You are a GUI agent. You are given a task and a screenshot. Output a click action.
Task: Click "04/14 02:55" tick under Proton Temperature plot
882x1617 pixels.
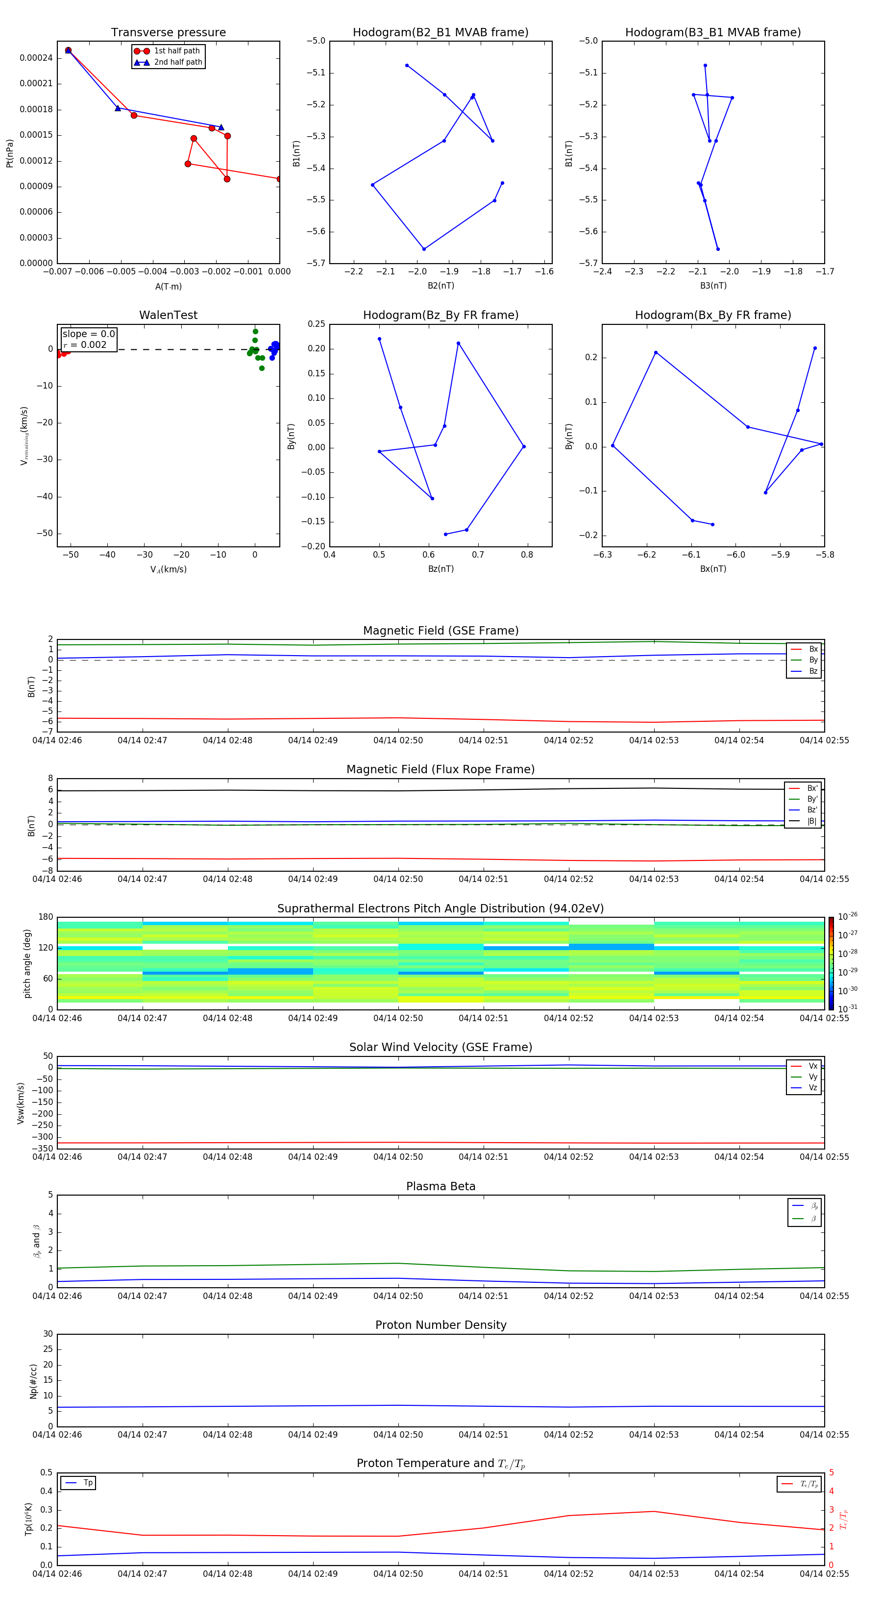[x=824, y=1574]
